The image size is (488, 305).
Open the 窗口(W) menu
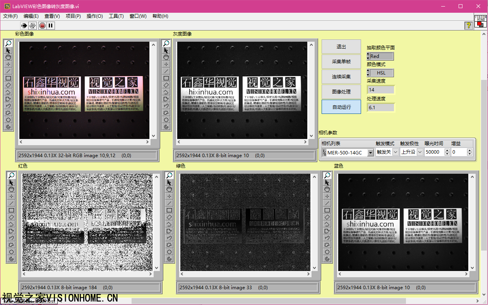pyautogui.click(x=138, y=16)
